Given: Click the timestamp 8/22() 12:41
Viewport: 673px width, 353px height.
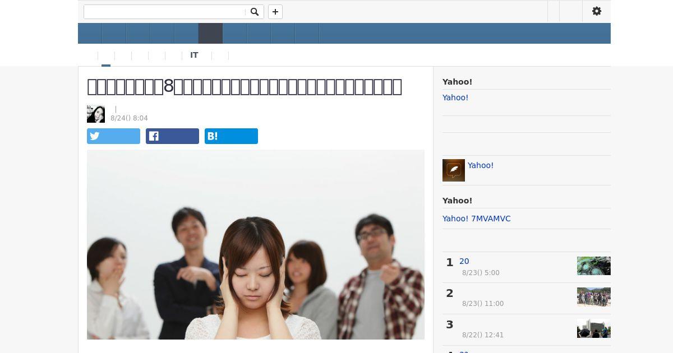Looking at the screenshot, I should tap(483, 335).
